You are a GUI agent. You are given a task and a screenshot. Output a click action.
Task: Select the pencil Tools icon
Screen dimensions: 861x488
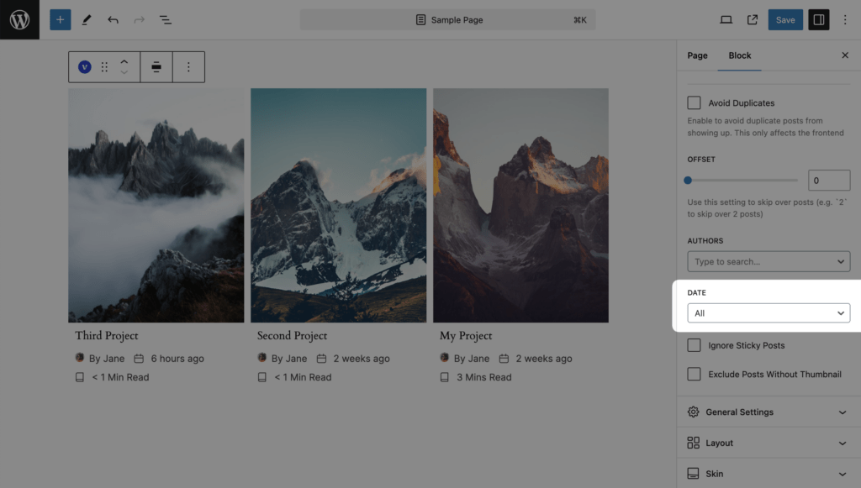(x=87, y=19)
